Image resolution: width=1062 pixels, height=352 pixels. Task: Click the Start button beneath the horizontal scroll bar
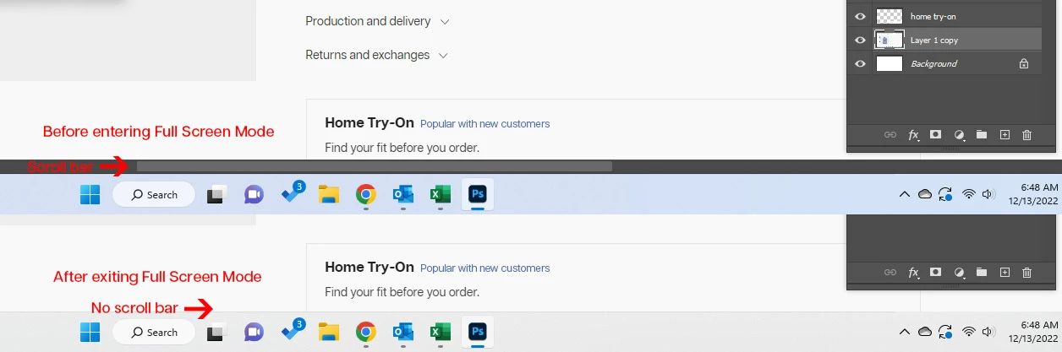pos(90,195)
